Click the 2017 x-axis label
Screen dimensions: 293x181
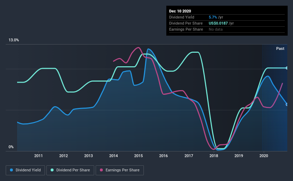coord(189,156)
